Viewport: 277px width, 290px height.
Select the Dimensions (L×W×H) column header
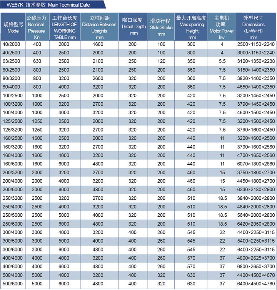click(253, 27)
